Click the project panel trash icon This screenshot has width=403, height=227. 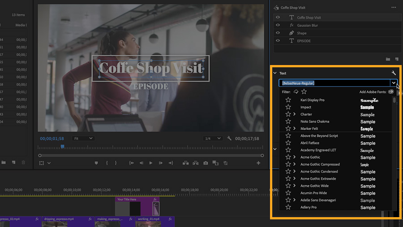(23, 162)
